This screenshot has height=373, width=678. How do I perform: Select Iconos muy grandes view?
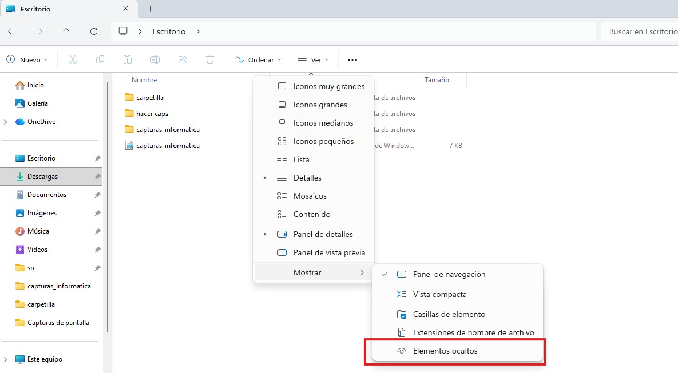click(x=314, y=86)
